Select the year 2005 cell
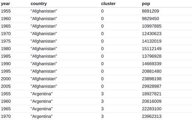 6,86
